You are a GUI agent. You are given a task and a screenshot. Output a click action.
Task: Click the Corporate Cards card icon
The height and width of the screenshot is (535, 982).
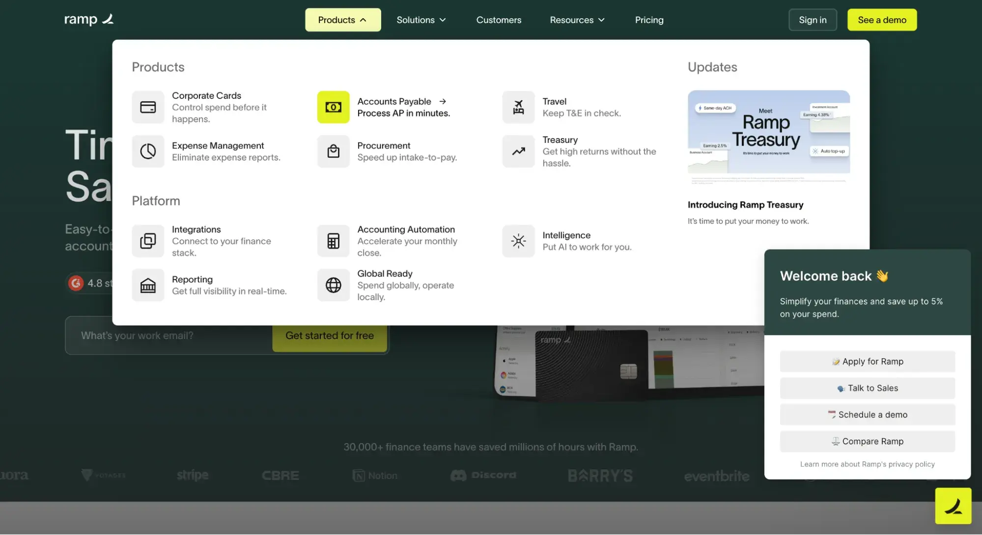click(x=148, y=107)
